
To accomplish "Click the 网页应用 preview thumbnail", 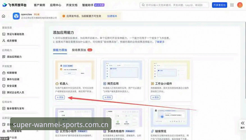I will point(122,70).
